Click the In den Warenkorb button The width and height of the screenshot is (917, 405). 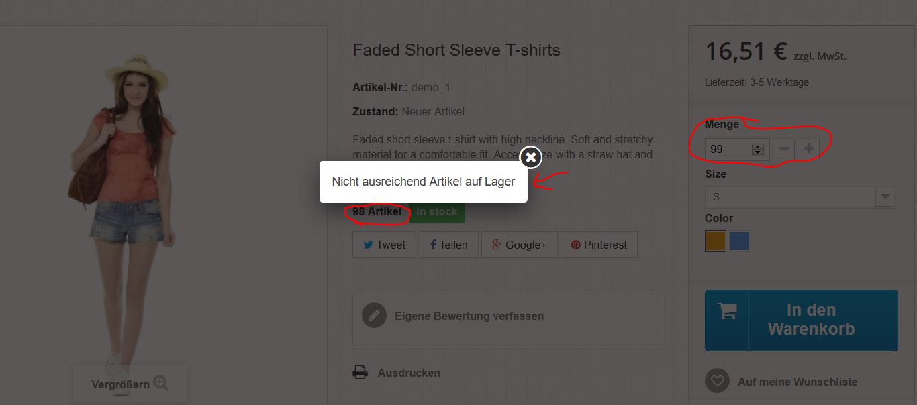point(811,320)
